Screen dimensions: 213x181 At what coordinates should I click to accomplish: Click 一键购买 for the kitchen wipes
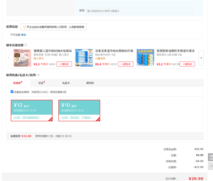187,64
